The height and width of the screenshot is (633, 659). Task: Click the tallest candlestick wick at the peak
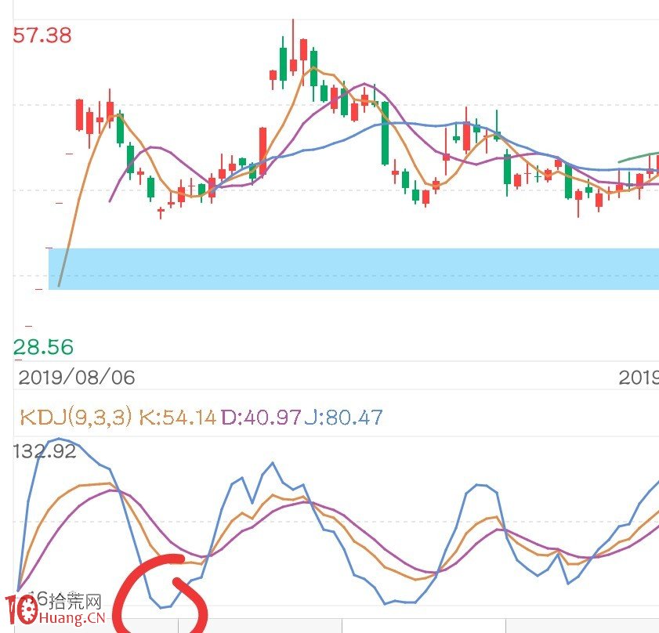pos(293,42)
